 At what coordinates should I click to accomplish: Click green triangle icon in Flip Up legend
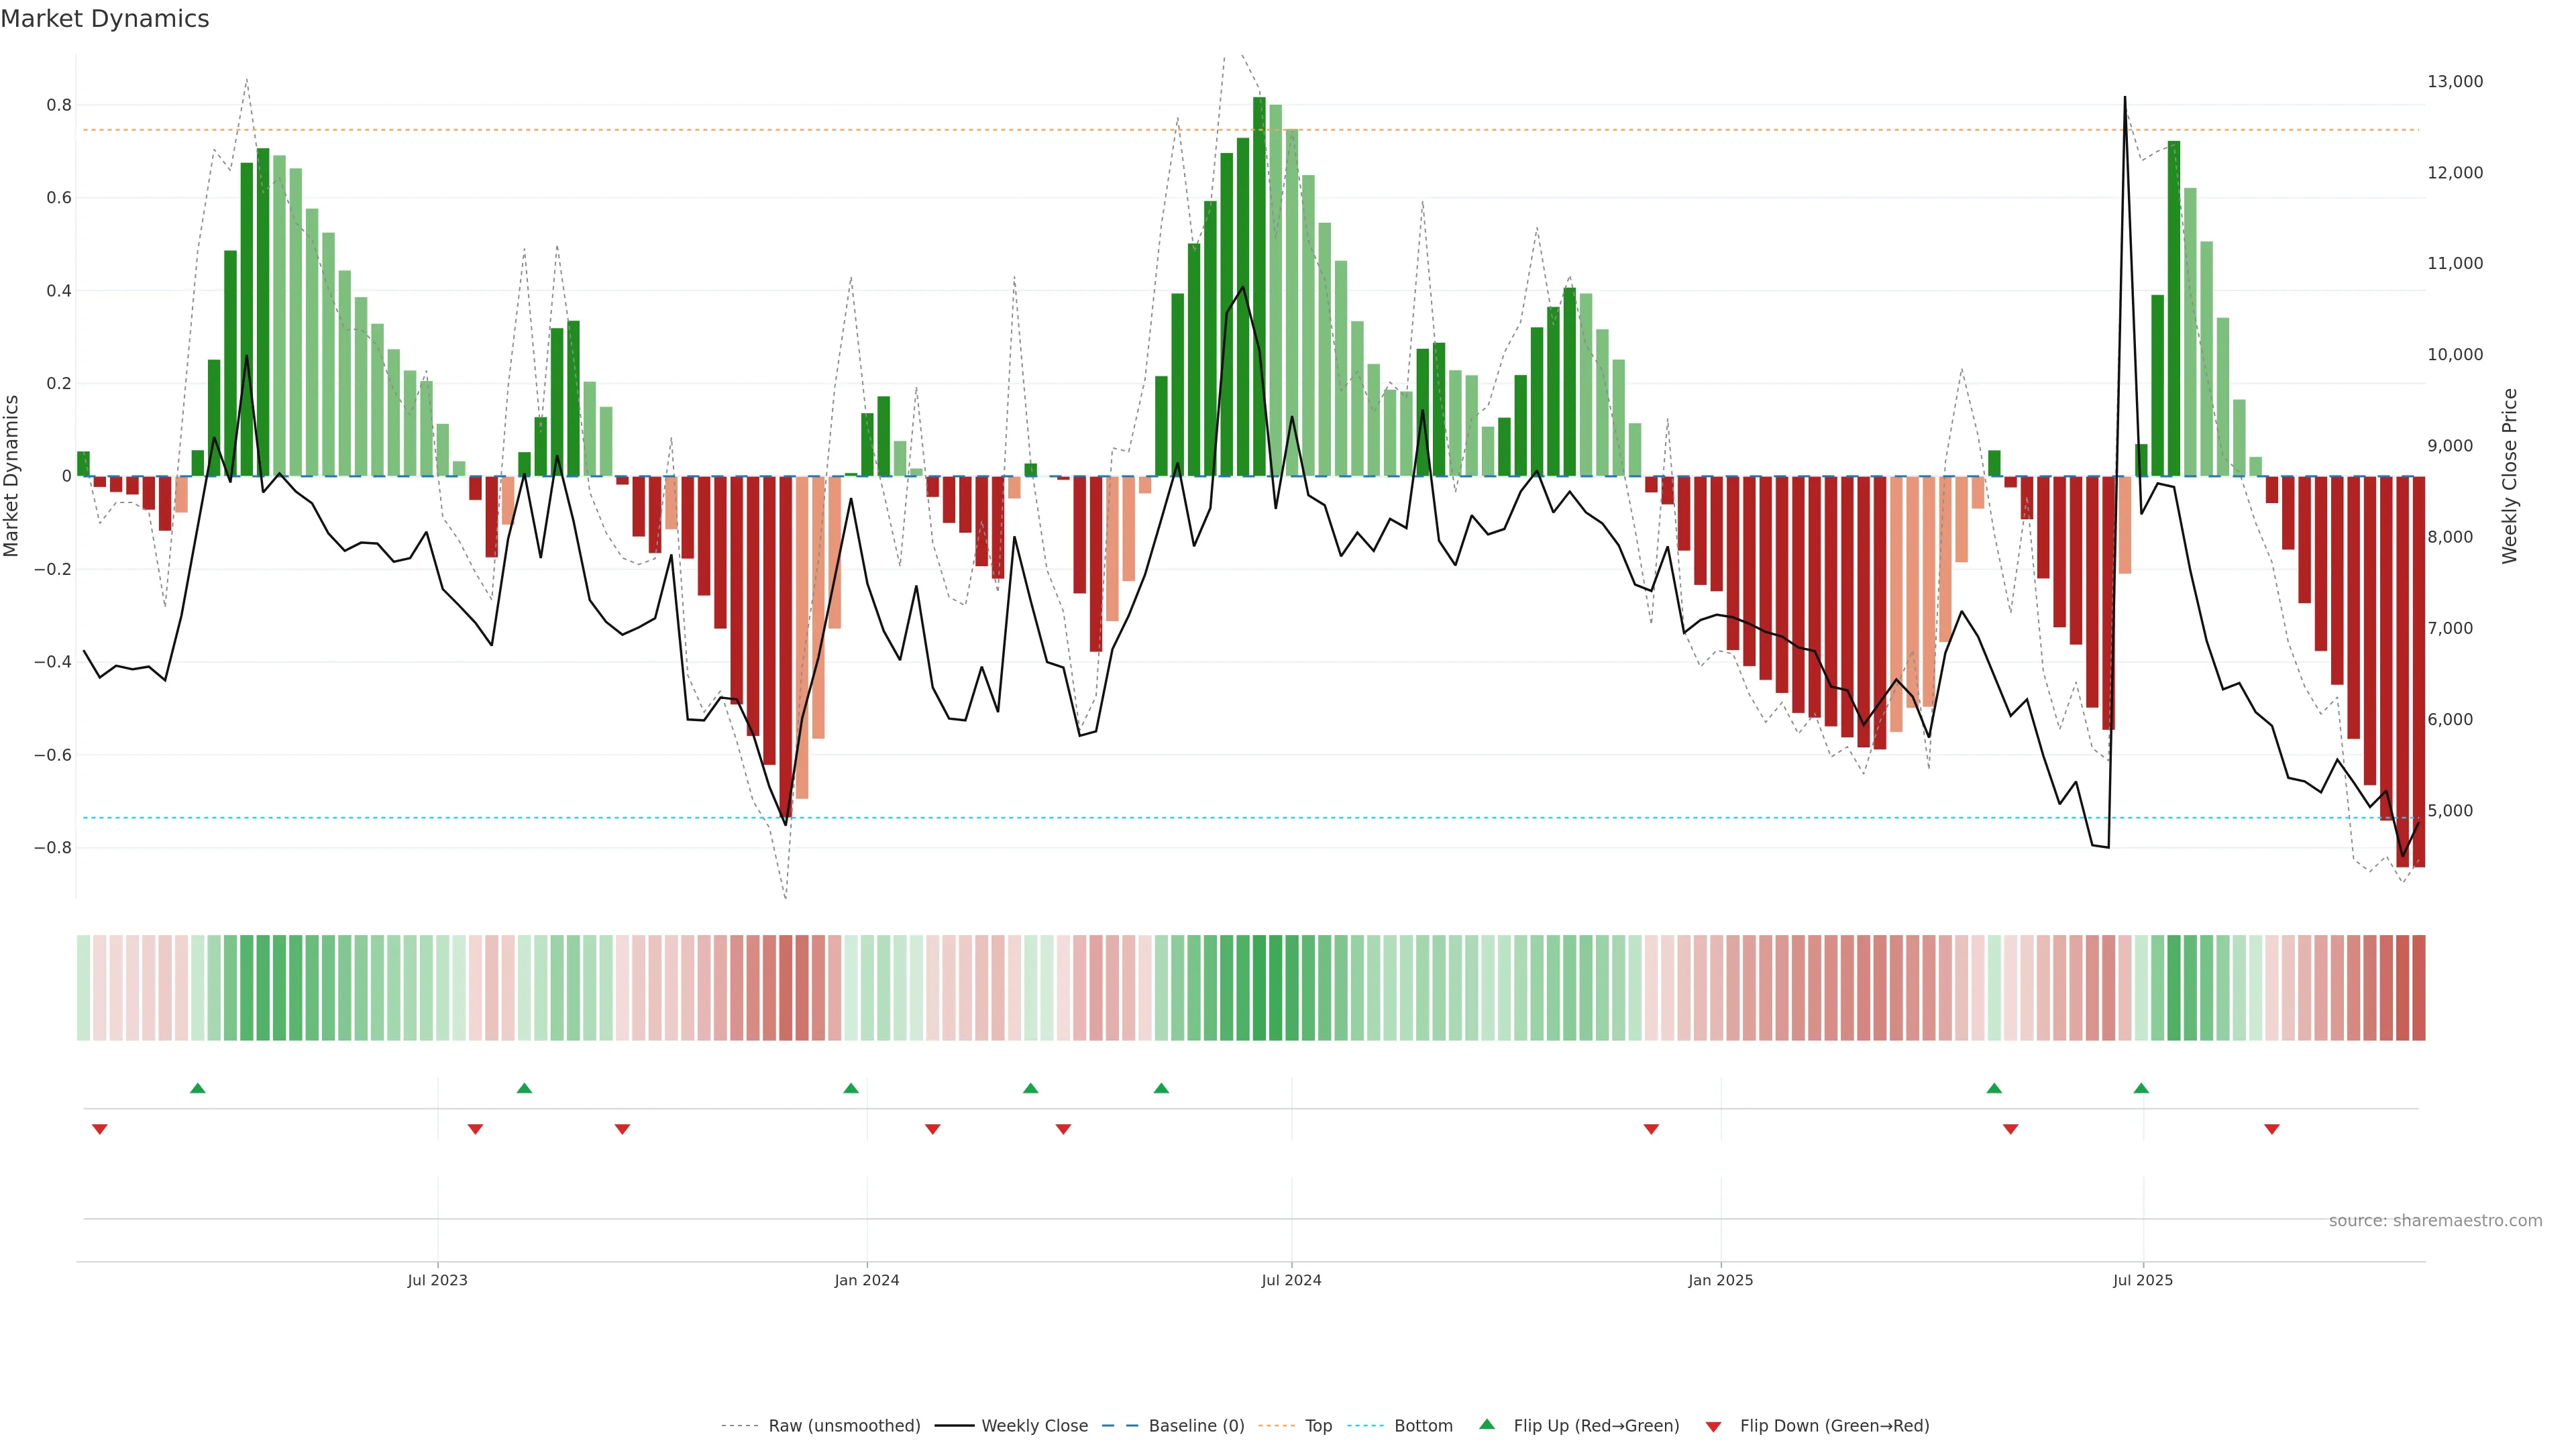coord(1487,1424)
